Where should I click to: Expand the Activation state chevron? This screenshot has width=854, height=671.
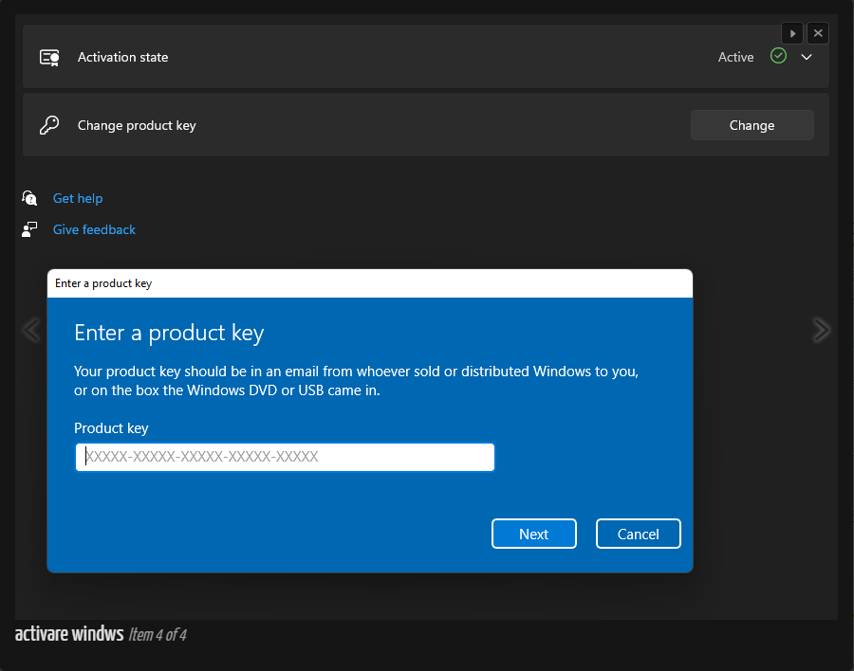[x=807, y=57]
